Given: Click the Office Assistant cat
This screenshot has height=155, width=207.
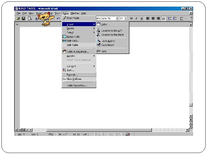Looking at the screenshot, I should coord(46,19).
